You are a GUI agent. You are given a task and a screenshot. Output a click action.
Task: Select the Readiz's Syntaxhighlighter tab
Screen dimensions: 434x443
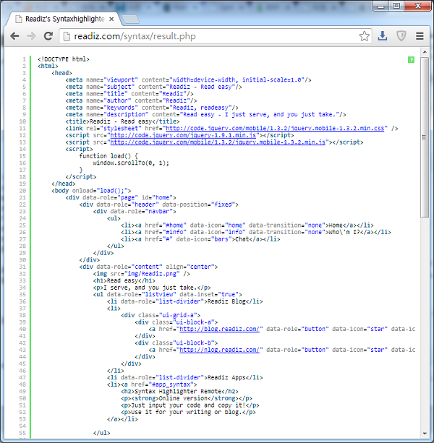coord(64,19)
